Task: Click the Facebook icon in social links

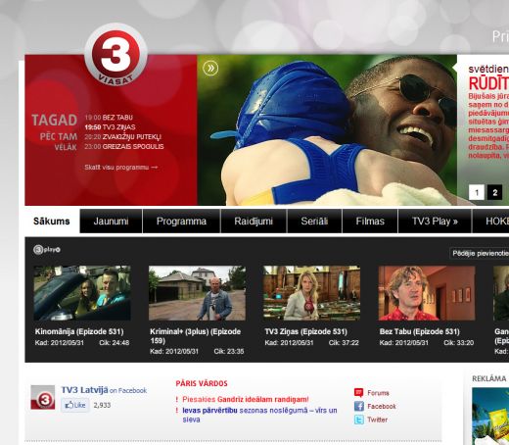Action: click(x=359, y=406)
